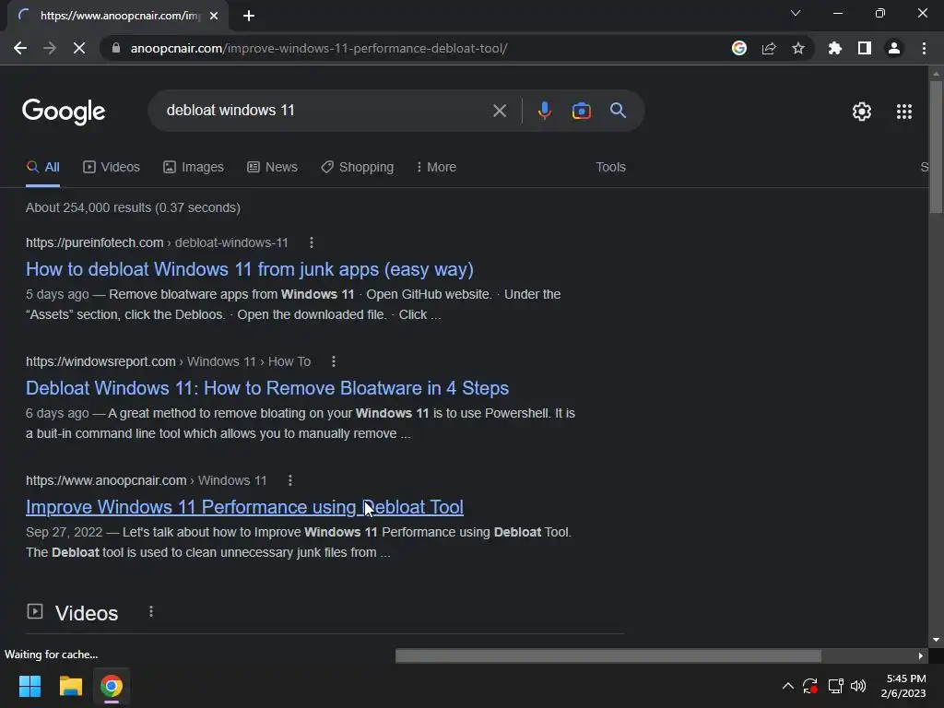Open the Extensions puzzle icon
The width and height of the screenshot is (944, 708).
point(835,48)
